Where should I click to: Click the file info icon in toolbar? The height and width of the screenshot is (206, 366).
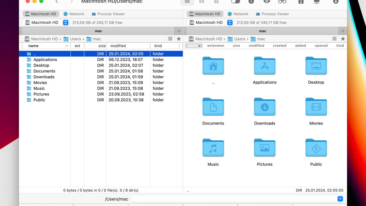[251, 2]
